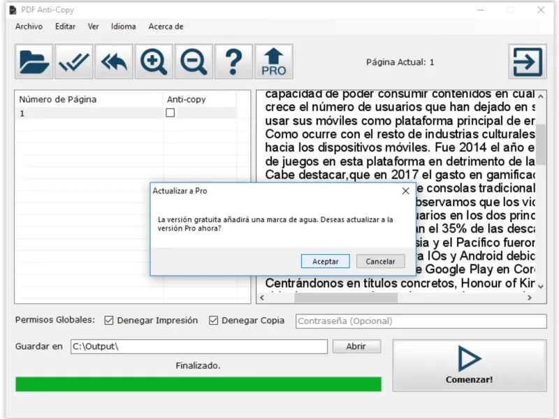Click the preview scroll right arrow
The width and height of the screenshot is (559, 419).
click(530, 297)
